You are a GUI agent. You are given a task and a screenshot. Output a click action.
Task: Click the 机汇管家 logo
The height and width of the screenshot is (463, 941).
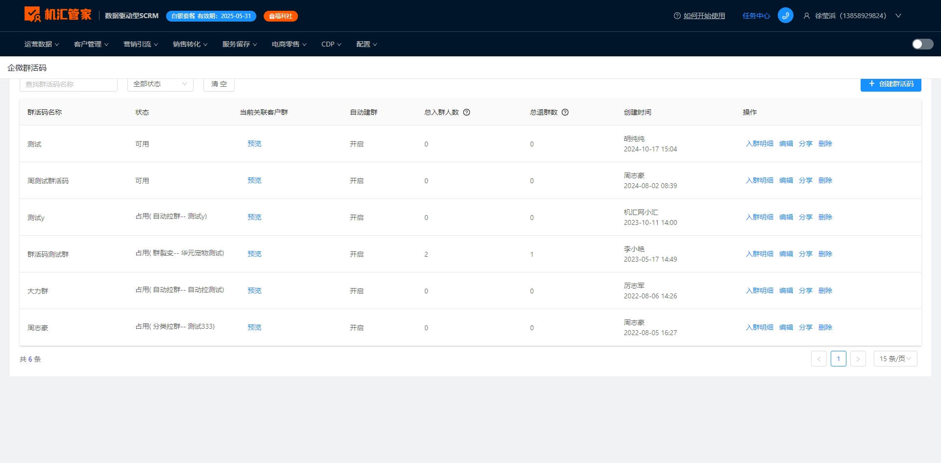tap(58, 14)
